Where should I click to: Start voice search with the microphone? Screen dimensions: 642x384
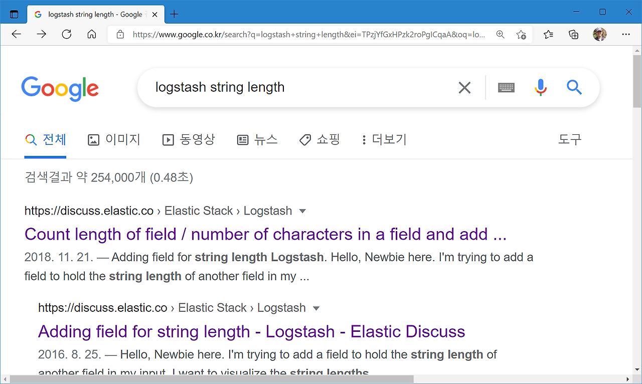pyautogui.click(x=540, y=88)
